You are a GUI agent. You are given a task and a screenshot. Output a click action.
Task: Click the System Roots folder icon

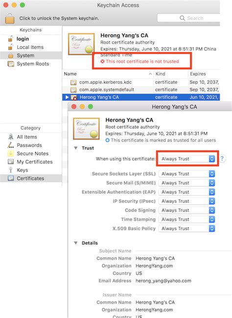pos(11,64)
